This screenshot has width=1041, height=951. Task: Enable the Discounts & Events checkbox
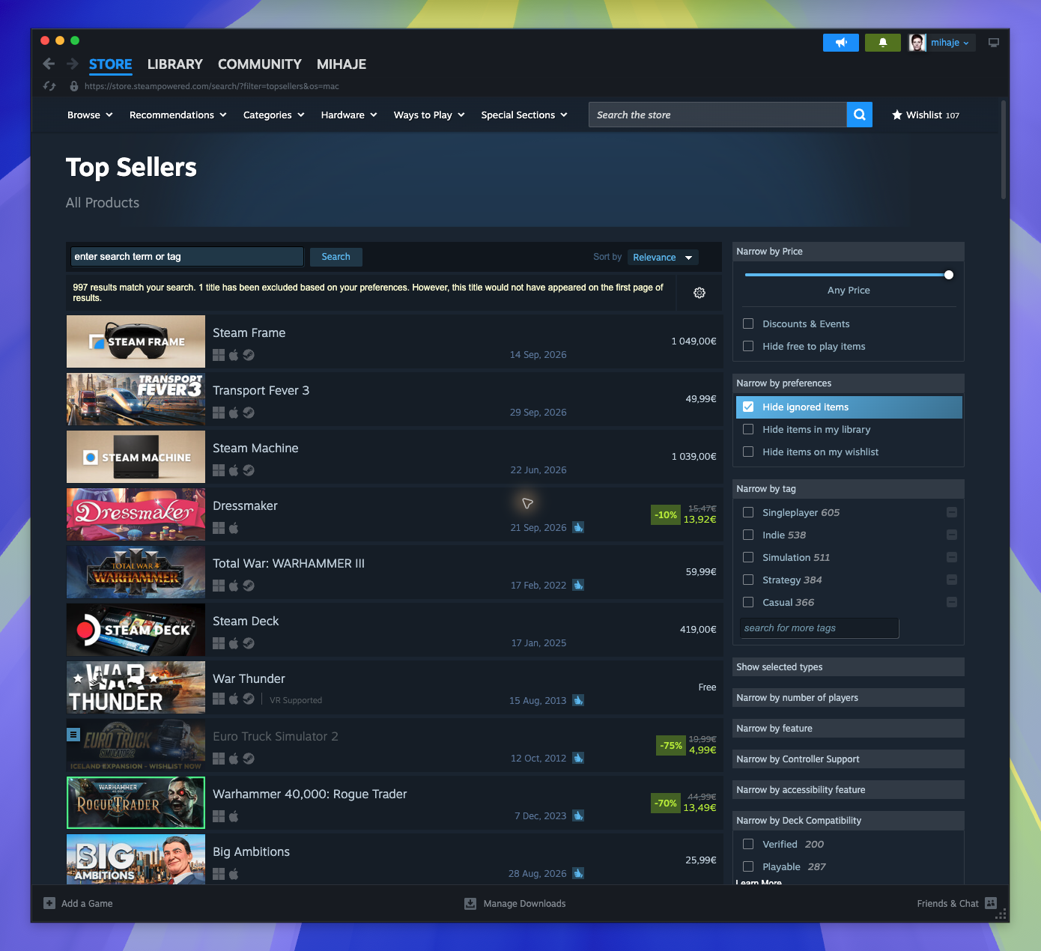748,323
